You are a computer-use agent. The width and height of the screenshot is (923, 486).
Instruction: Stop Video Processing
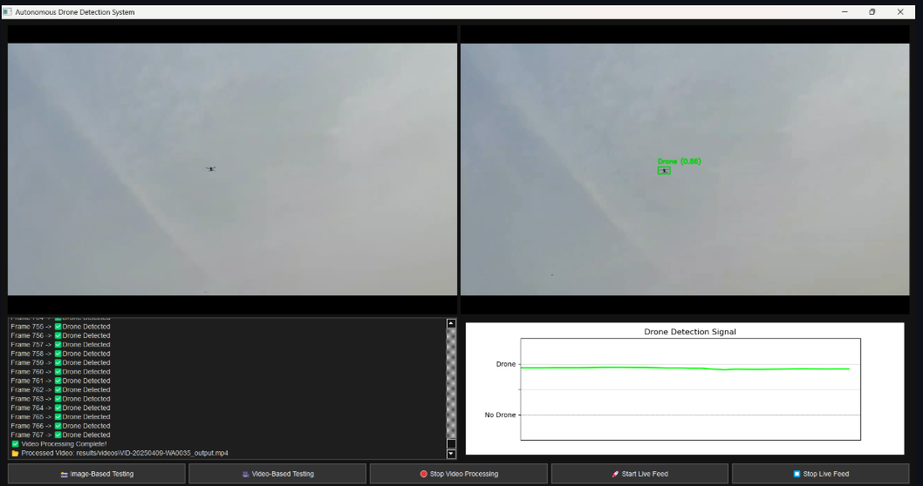(x=459, y=474)
